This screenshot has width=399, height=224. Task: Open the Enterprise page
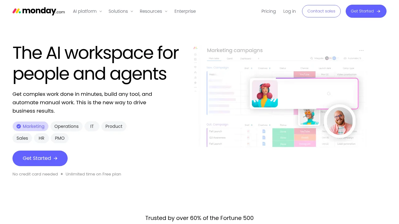[185, 11]
